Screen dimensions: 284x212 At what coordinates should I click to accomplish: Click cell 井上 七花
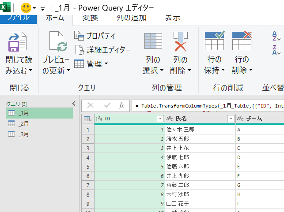click(x=200, y=148)
